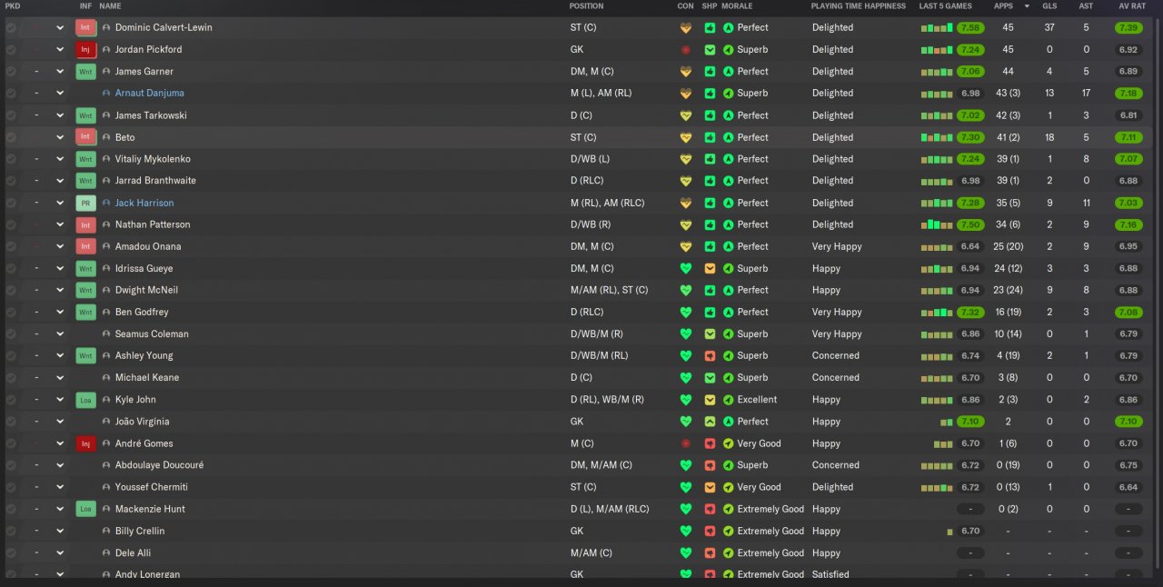Sort by the AV RAT column header
1163x587 pixels.
click(x=1131, y=5)
